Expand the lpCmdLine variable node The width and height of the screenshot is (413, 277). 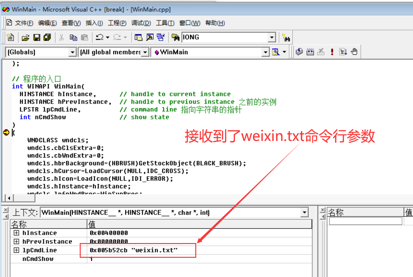click(x=16, y=250)
